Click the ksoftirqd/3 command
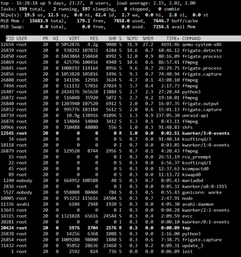Screen dimensions: 241x257 (x=196, y=139)
